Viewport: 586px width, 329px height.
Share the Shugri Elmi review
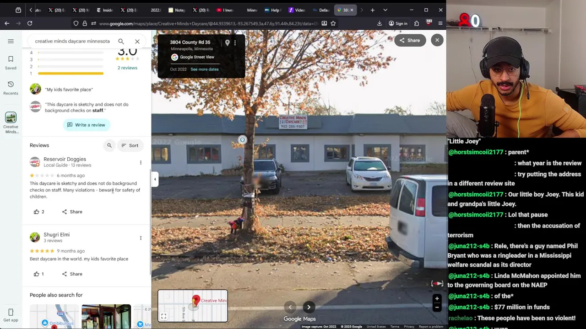coord(72,274)
